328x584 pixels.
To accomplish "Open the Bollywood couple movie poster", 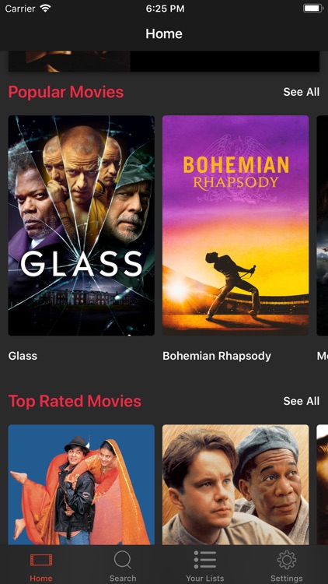I will pyautogui.click(x=82, y=484).
